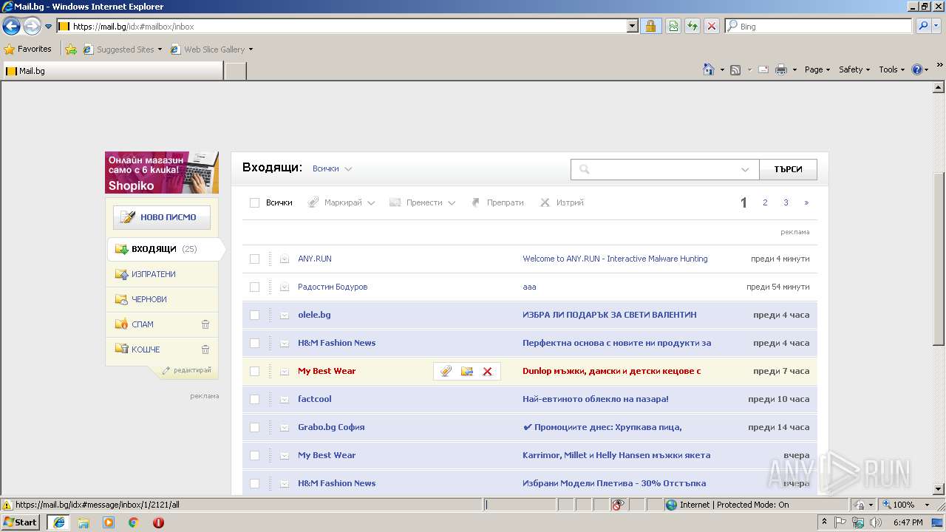Click the Изтрий delete button
This screenshot has width=946, height=532.
click(x=562, y=202)
